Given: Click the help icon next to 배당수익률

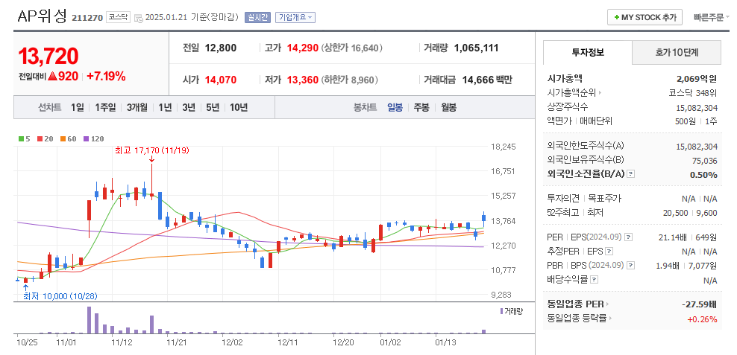Looking at the screenshot, I should click(x=595, y=280).
